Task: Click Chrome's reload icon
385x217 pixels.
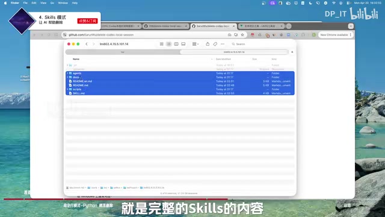Action: point(49,35)
